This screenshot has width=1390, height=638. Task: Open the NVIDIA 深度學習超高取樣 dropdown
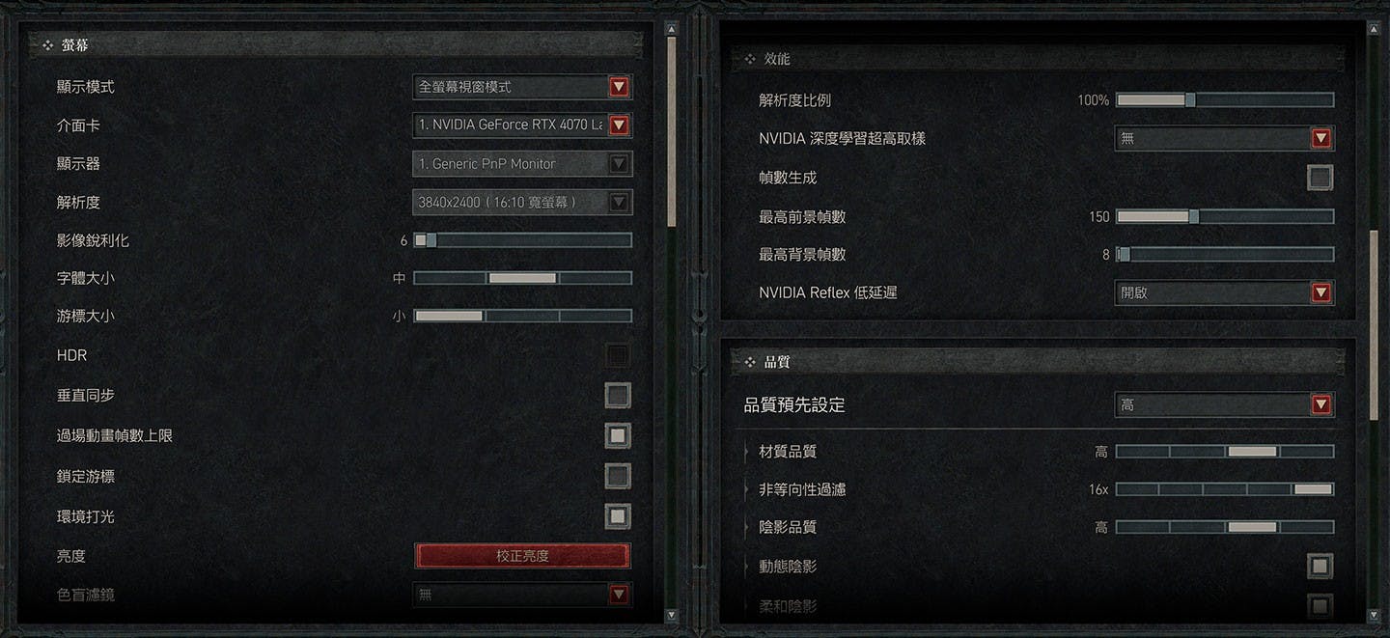(x=1225, y=138)
